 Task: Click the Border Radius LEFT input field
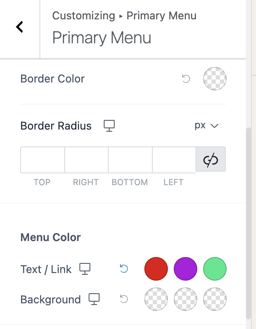[x=174, y=159]
